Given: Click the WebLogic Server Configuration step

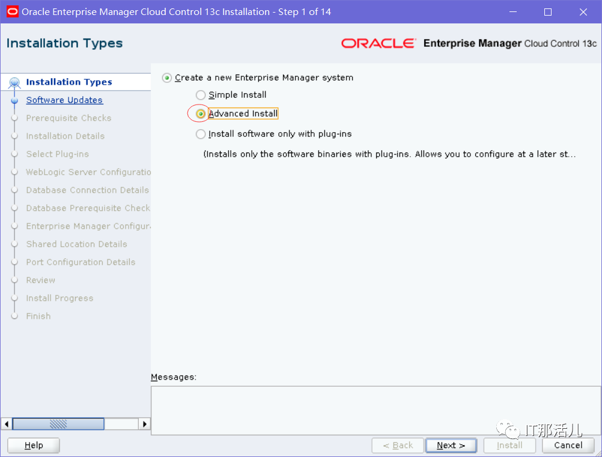Looking at the screenshot, I should click(88, 172).
